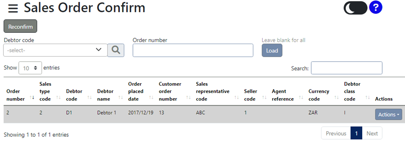Change the Show entries count dropdown
405x158 pixels.
(x=30, y=68)
